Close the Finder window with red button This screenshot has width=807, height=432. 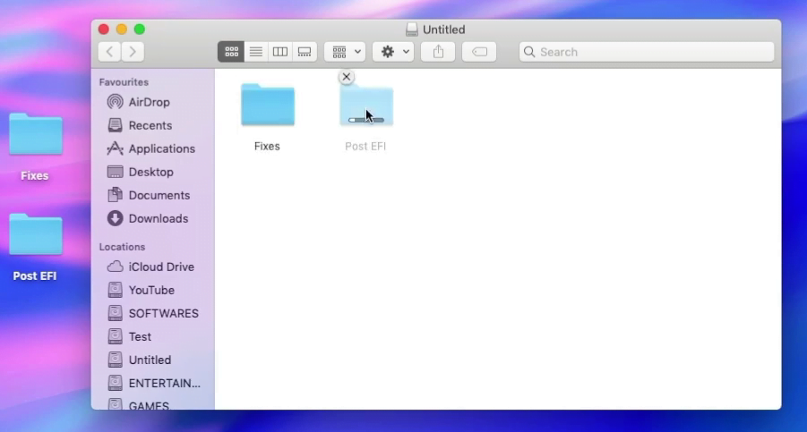tap(103, 30)
